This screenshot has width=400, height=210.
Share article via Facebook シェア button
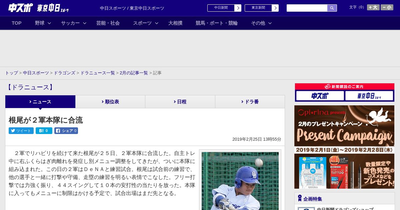[66, 131]
